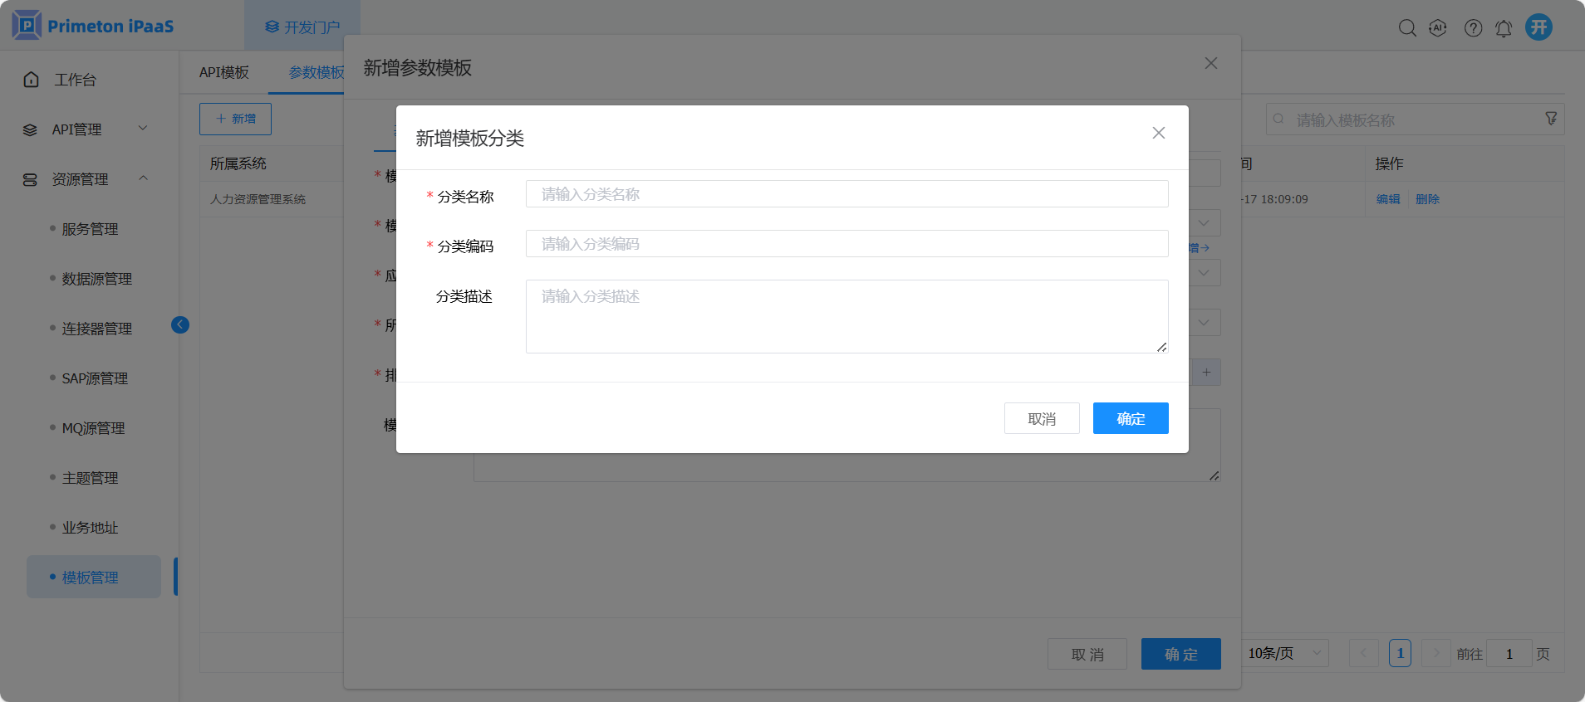Image resolution: width=1585 pixels, height=702 pixels.
Task: Open the notifications bell icon
Action: (x=1504, y=28)
